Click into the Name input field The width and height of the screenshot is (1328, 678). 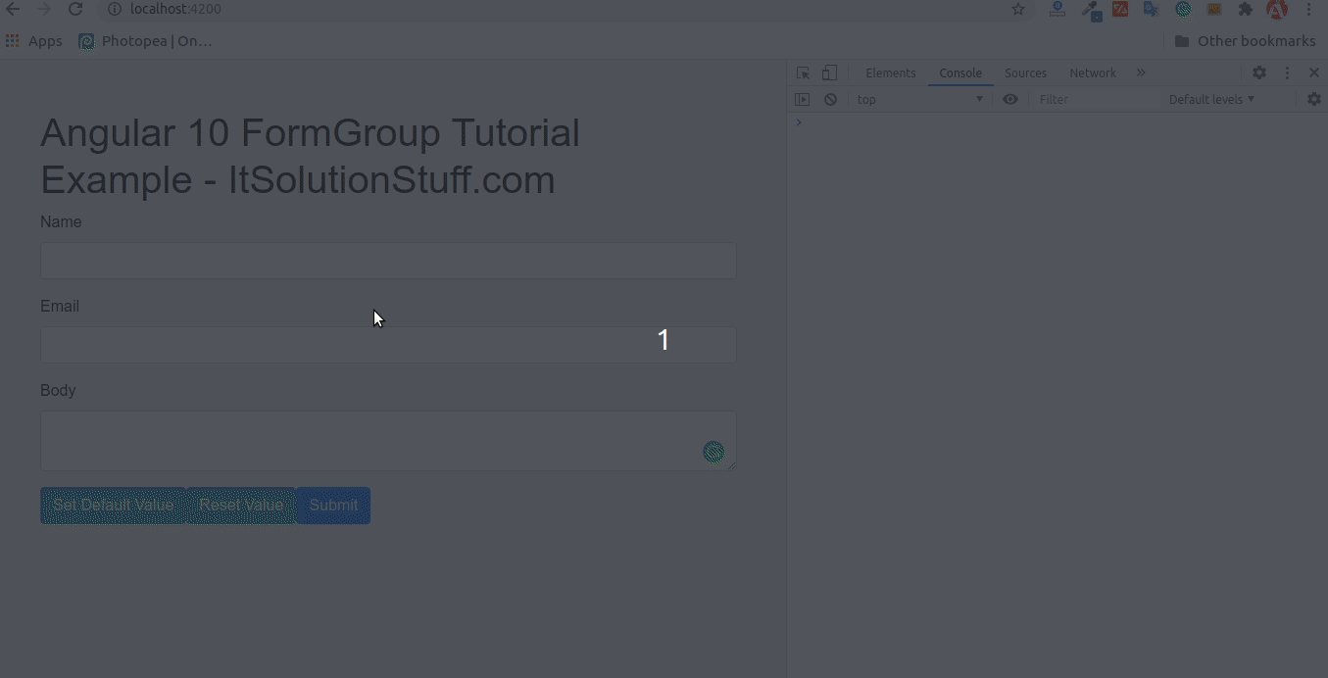point(388,261)
